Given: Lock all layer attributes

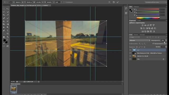Looking at the screenshot, I should point(144,47).
